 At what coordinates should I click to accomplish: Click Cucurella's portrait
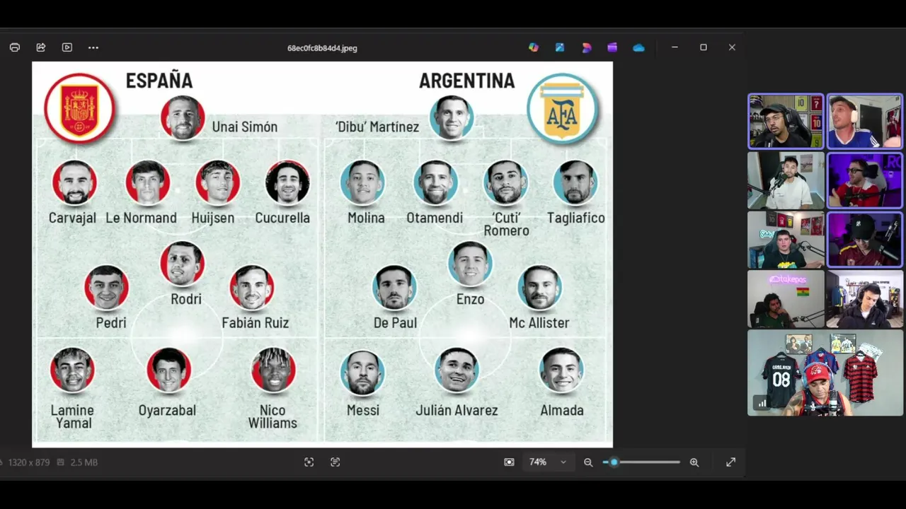[287, 182]
